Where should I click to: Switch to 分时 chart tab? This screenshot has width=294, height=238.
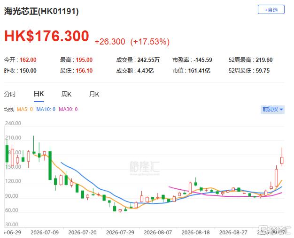coord(10,94)
